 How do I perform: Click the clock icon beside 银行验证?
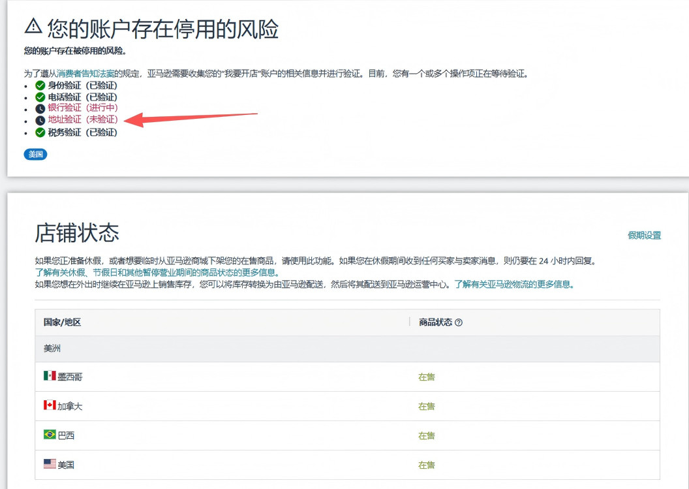tap(40, 108)
